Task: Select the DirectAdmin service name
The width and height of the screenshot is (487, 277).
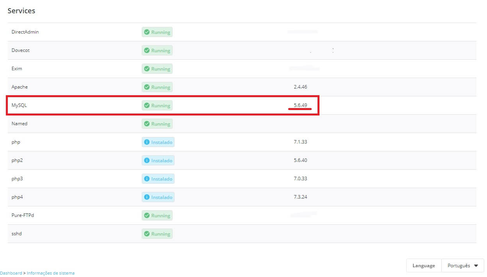Action: [25, 32]
